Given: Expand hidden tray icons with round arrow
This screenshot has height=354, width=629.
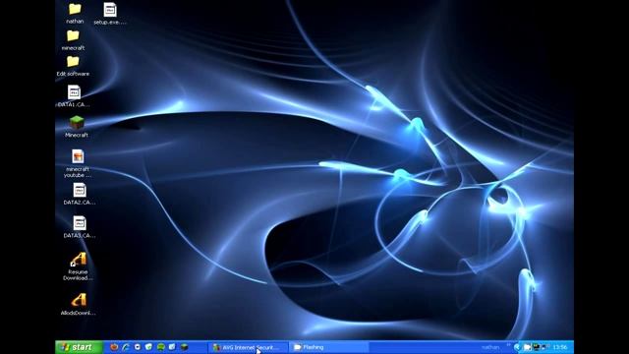Looking at the screenshot, I should 517,347.
